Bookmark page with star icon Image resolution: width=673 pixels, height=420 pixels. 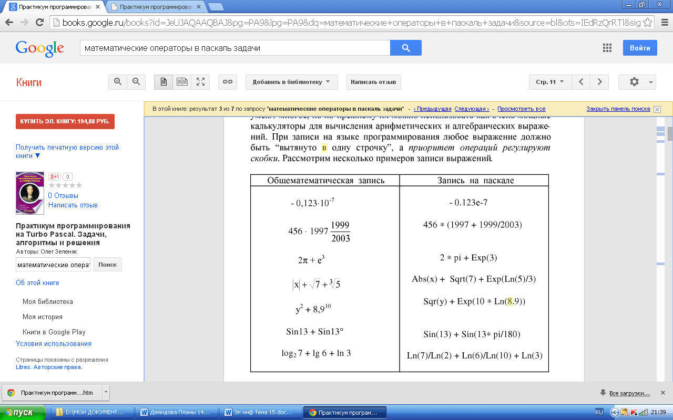(648, 23)
